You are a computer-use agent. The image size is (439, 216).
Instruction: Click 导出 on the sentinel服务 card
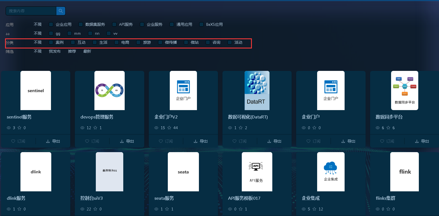pos(53,141)
